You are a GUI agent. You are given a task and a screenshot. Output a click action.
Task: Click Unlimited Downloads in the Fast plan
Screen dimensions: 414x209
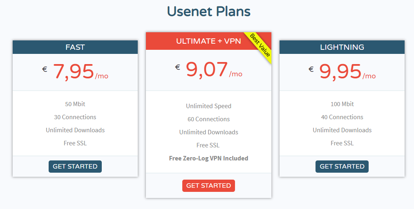click(75, 130)
